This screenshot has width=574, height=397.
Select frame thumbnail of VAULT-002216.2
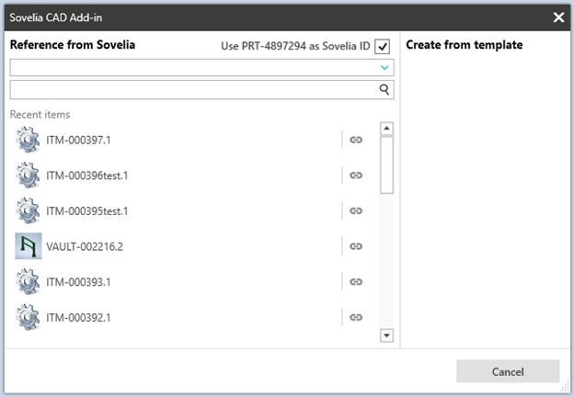click(29, 245)
